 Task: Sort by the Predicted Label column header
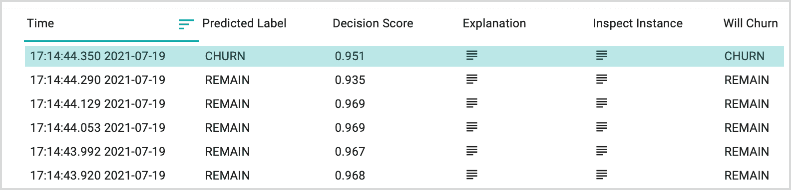[x=244, y=23]
